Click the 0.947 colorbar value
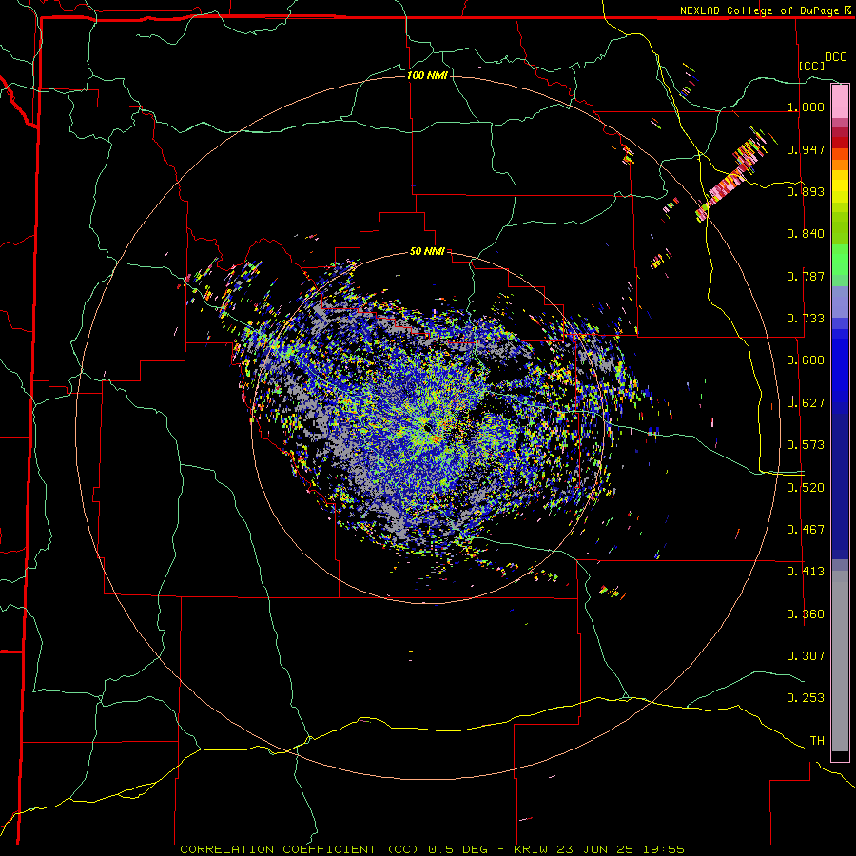The height and width of the screenshot is (856, 856). (806, 149)
